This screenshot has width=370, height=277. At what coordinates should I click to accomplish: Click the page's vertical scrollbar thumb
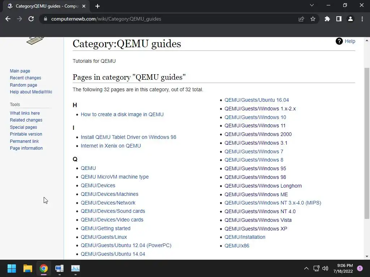[367, 144]
